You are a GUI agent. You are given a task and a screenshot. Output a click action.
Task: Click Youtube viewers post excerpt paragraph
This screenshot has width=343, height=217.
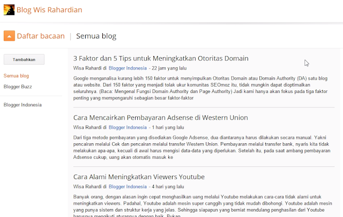pyautogui.click(x=203, y=205)
